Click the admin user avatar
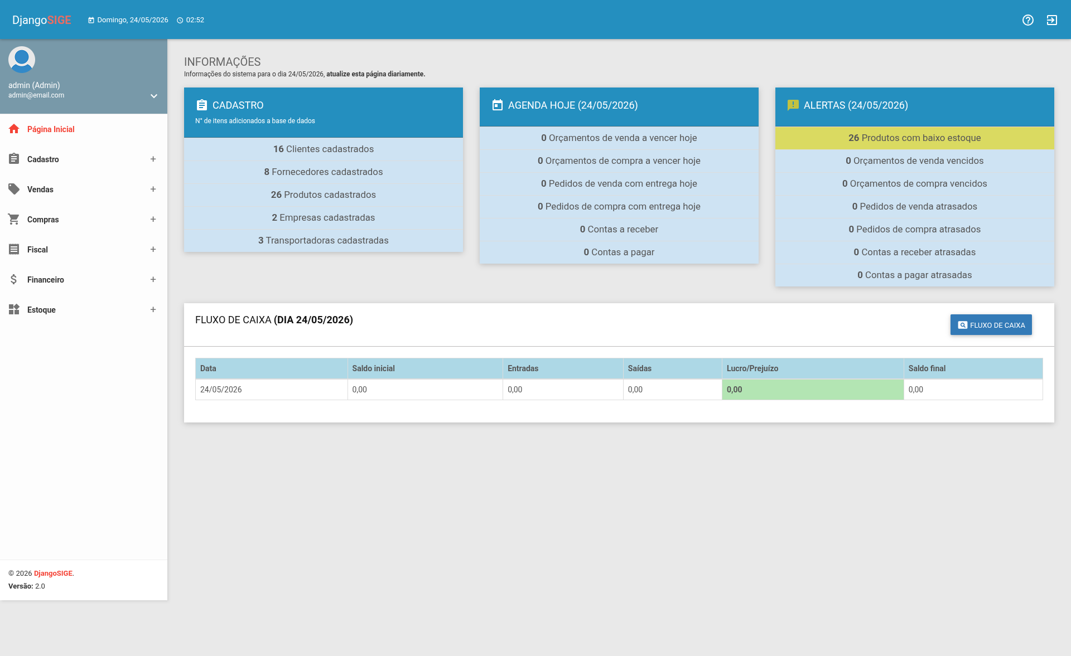The width and height of the screenshot is (1071, 656). tap(22, 60)
